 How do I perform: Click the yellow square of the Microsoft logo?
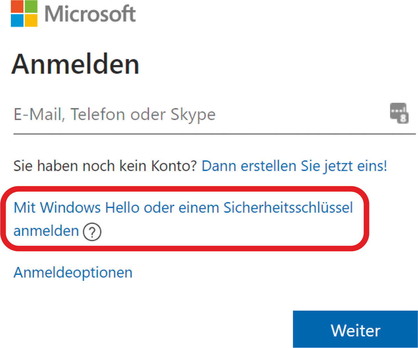[x=31, y=21]
